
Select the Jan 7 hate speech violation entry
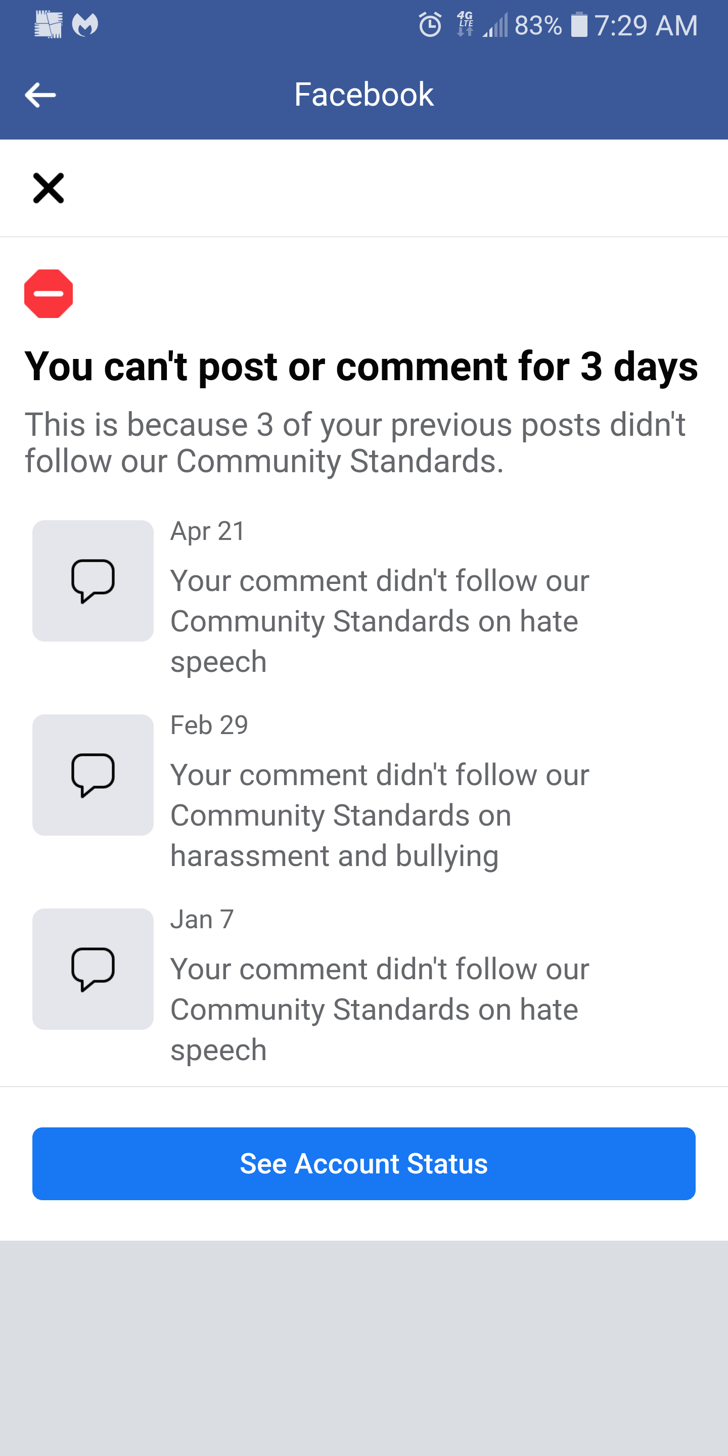[379, 1009]
